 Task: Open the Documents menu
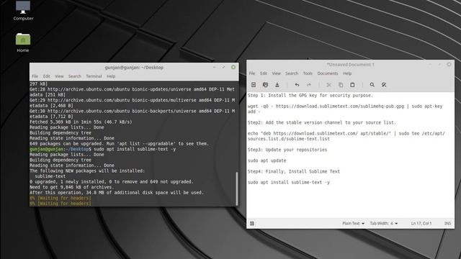coord(328,73)
